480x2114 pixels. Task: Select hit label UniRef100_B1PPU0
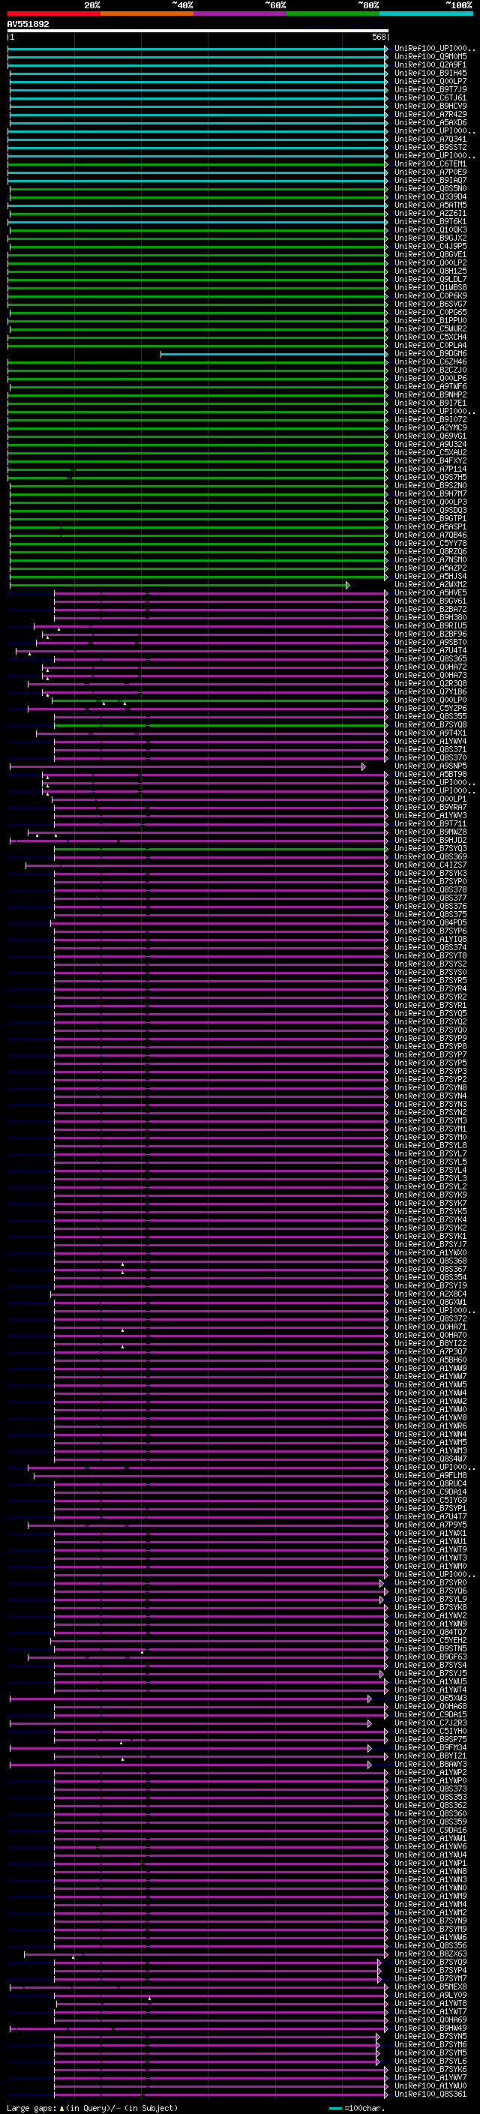430,320
